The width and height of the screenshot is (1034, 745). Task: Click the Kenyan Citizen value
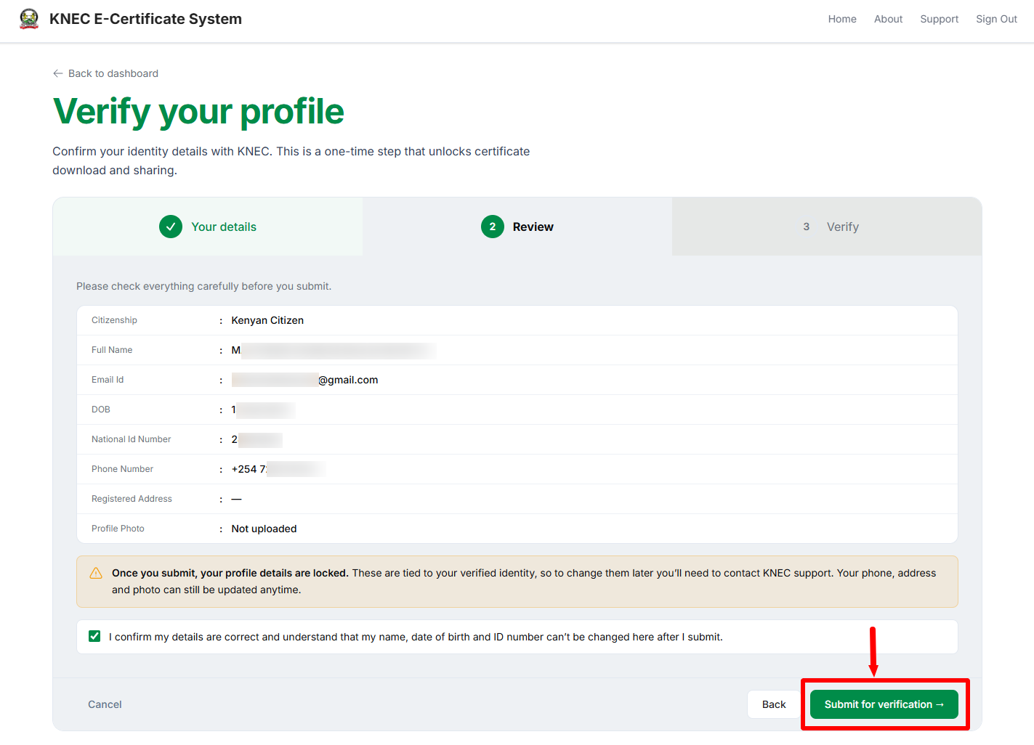click(267, 320)
